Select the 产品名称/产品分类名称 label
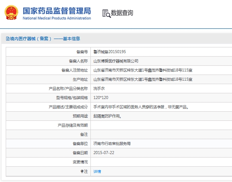Image resolution: width=232 pixels, height=182 pixels. point(68,89)
